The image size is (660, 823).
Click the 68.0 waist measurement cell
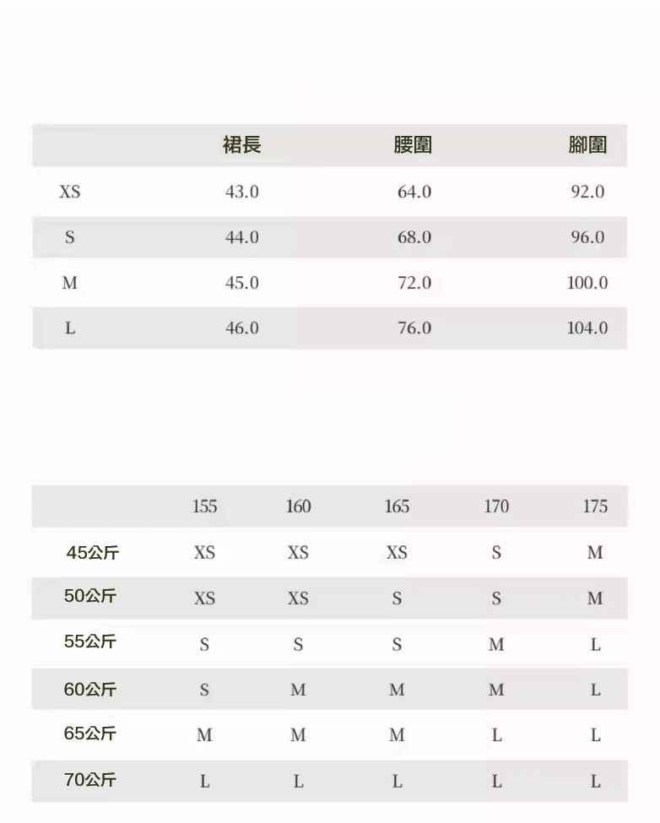pyautogui.click(x=414, y=237)
